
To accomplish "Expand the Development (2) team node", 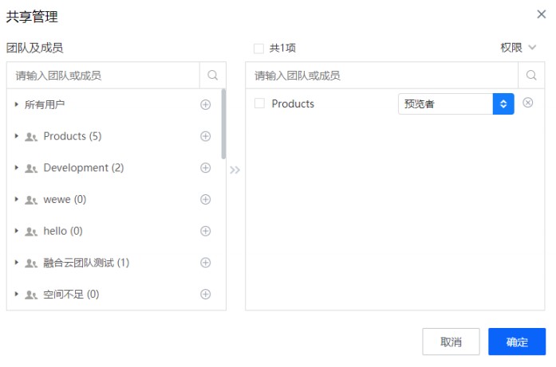I will pos(17,168).
